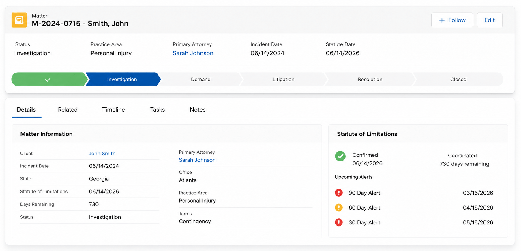Click the record title M-2024-0715 - Smith, John
Viewport: 521px width, 251px height.
(80, 24)
